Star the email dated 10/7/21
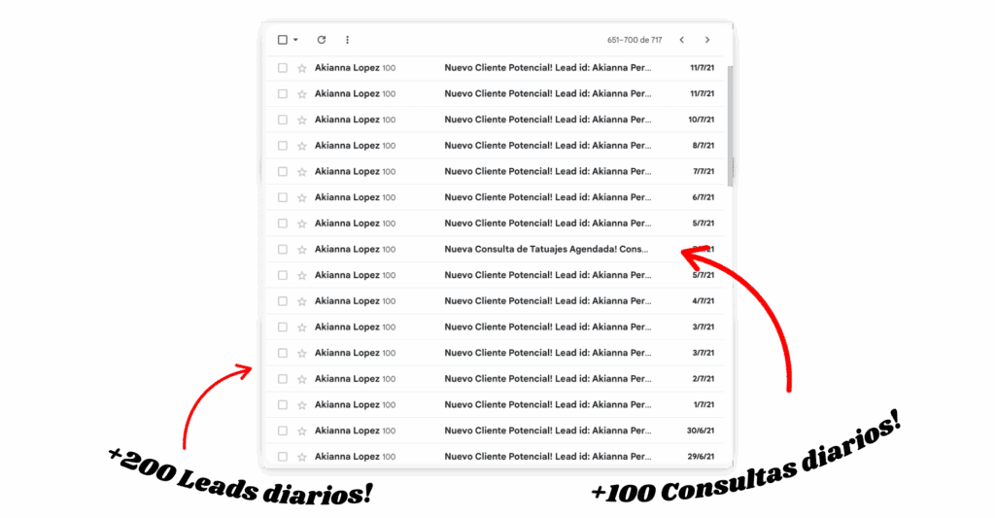The height and width of the screenshot is (518, 995). click(x=301, y=121)
